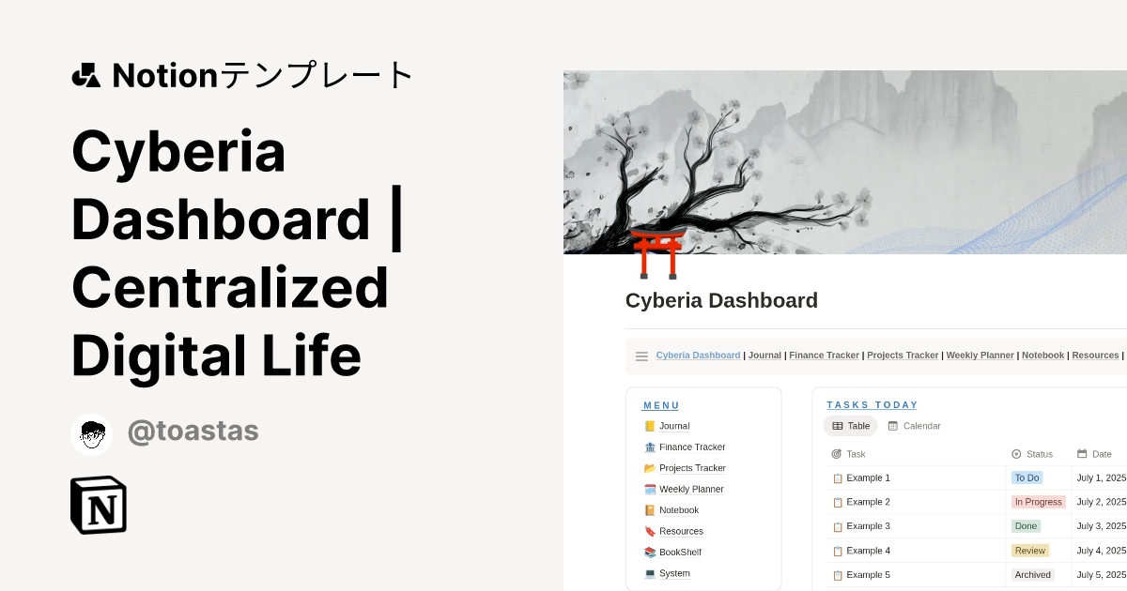Click the hamburger menu icon beside breadcrumb links
This screenshot has width=1127, height=591.
coord(641,356)
